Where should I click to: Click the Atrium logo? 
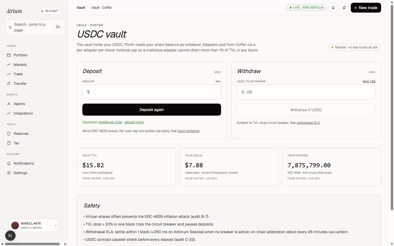coord(14,11)
